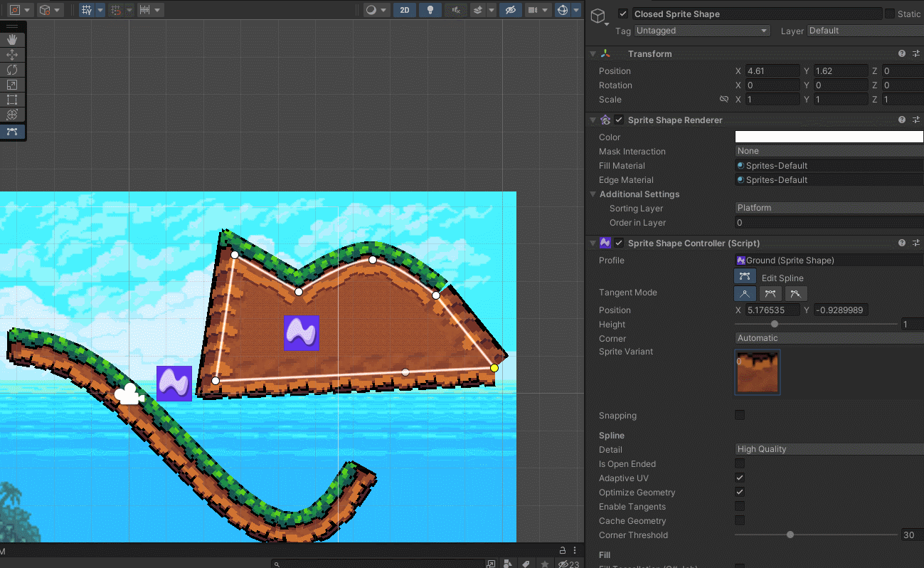Image resolution: width=924 pixels, height=568 pixels.
Task: Open the Tag Untagged dropdown
Action: [702, 31]
